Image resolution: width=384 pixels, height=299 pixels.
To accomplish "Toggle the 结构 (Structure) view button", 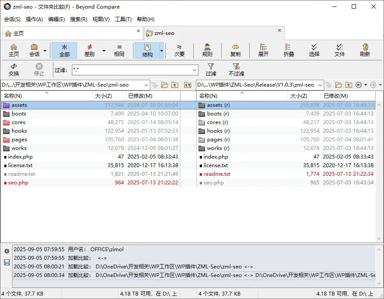I will 147,50.
